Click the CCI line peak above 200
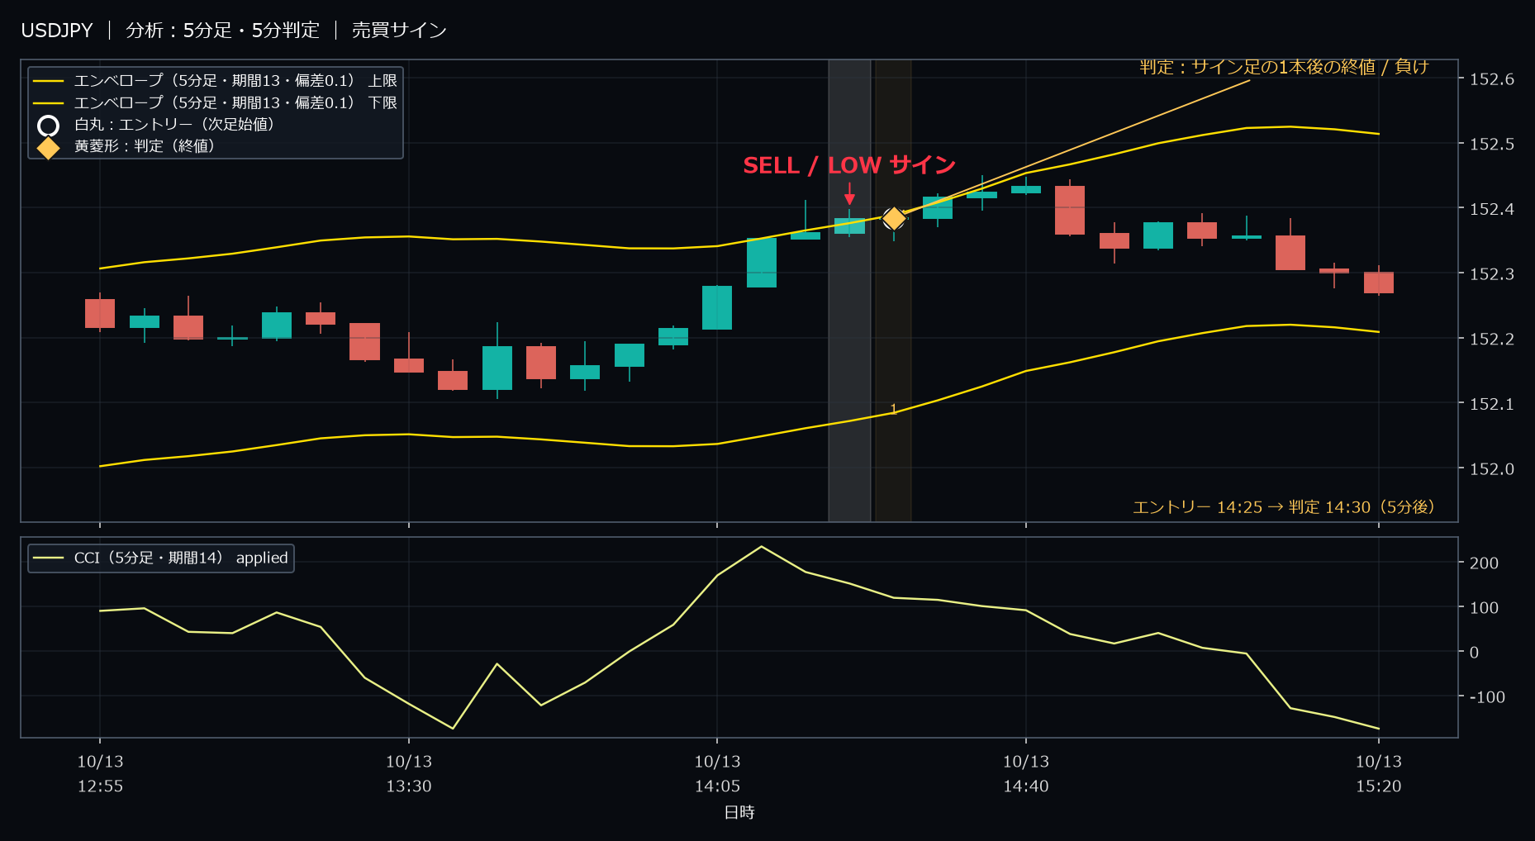The width and height of the screenshot is (1535, 841). pos(761,547)
